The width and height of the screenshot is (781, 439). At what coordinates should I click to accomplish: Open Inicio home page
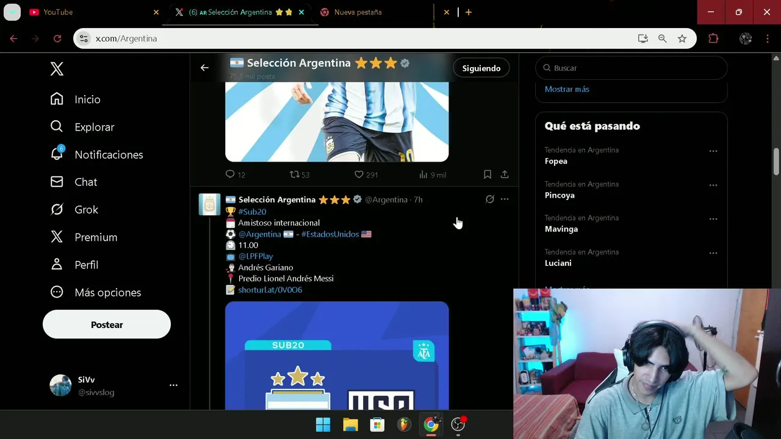[x=75, y=99]
